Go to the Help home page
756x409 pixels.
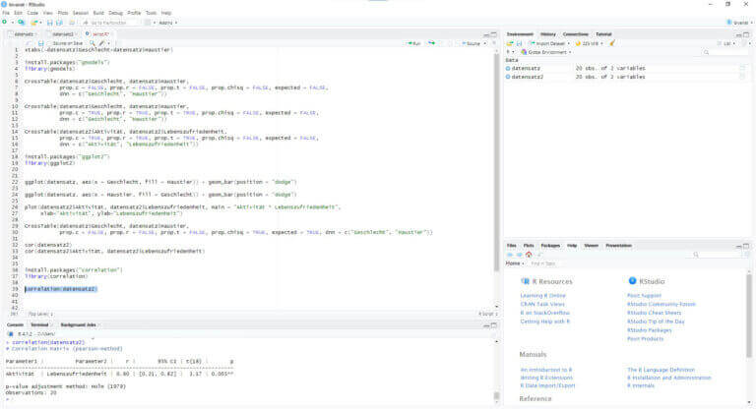tap(529, 255)
